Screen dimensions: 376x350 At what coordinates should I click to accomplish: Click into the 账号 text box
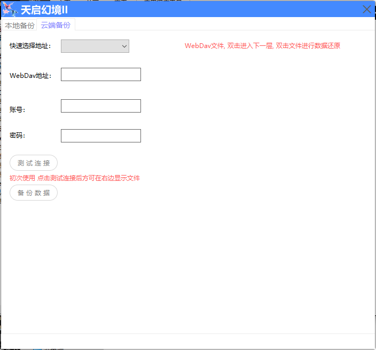(x=101, y=106)
